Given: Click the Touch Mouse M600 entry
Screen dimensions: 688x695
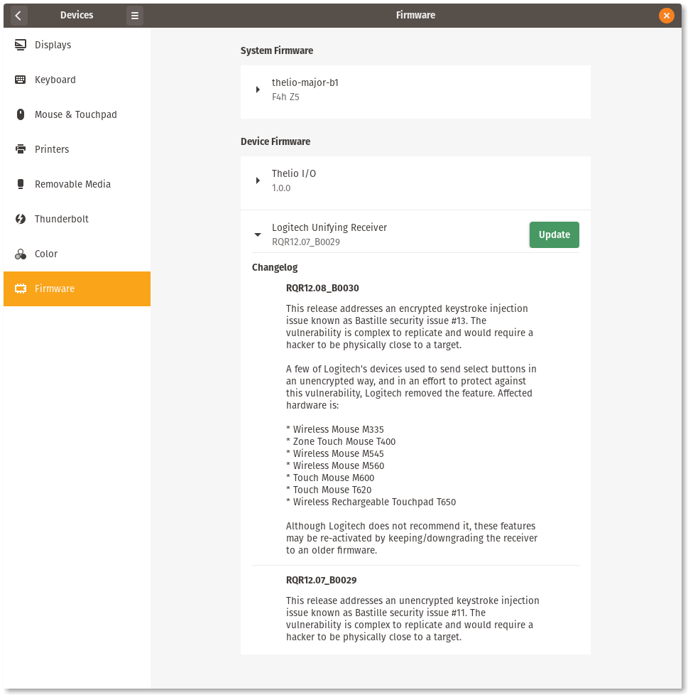Looking at the screenshot, I should point(330,478).
